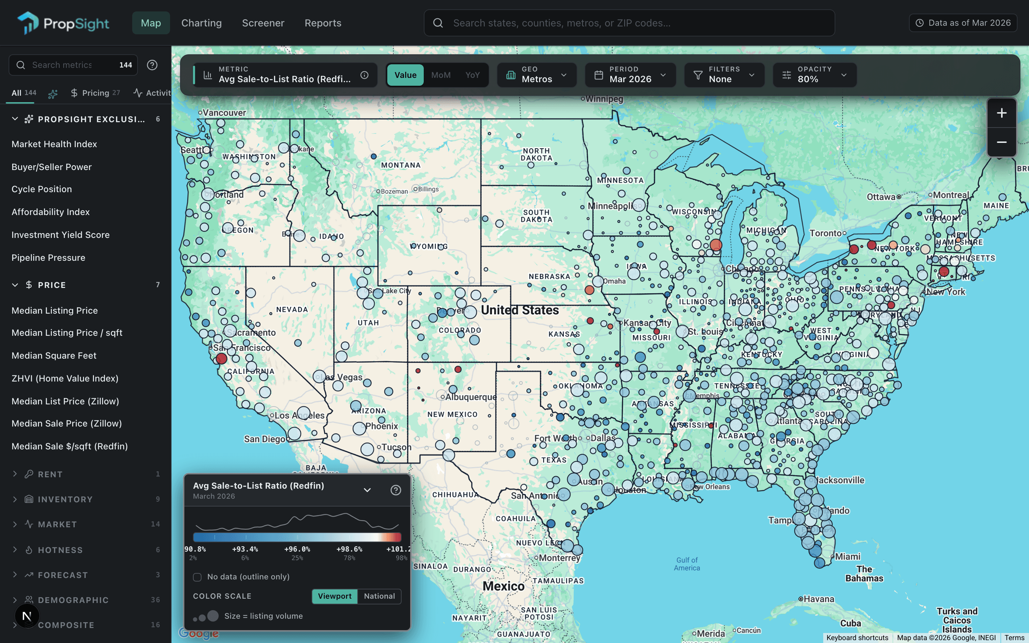
Task: Set color scale to Viewport
Action: pyautogui.click(x=335, y=596)
